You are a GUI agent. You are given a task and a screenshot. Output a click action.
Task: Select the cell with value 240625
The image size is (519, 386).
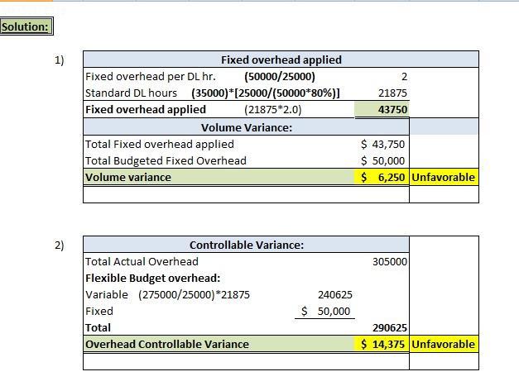(334, 294)
